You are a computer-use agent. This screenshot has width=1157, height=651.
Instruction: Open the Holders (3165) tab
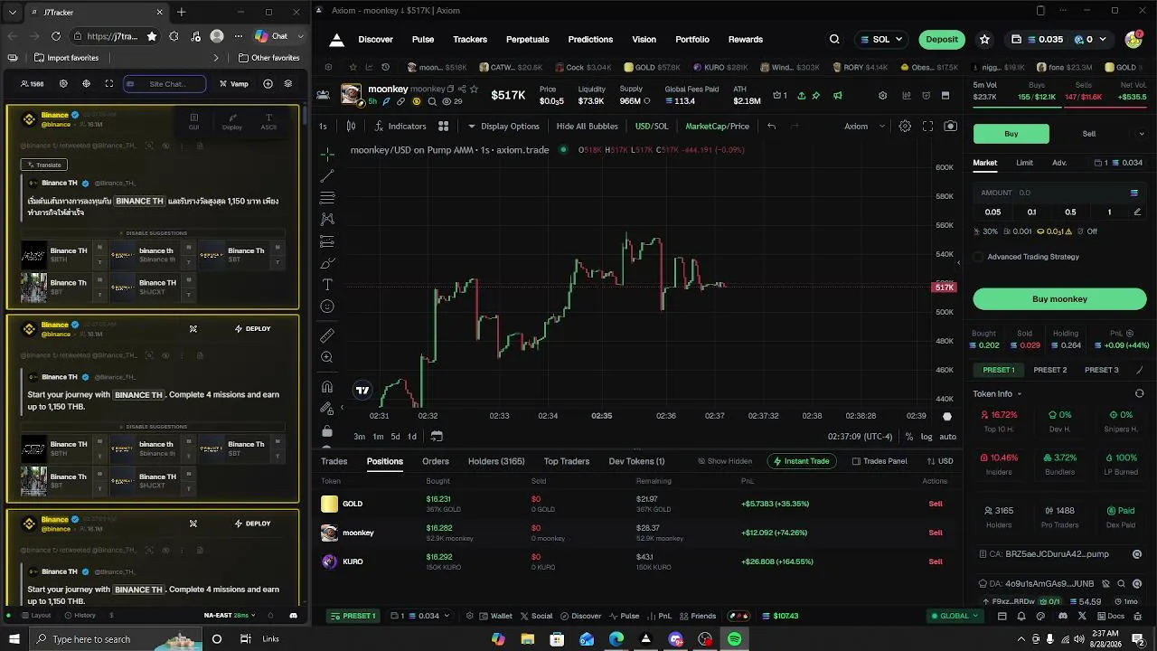pyautogui.click(x=496, y=461)
